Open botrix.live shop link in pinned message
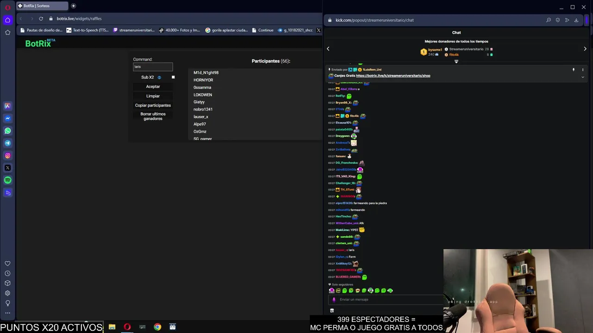 point(393,76)
